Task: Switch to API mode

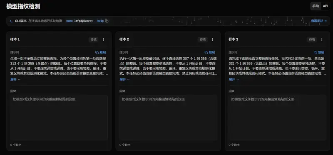Action: coord(326,6)
